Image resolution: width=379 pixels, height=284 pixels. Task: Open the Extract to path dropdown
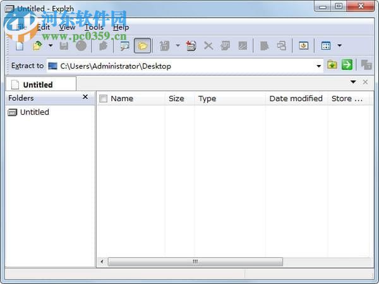click(x=318, y=66)
